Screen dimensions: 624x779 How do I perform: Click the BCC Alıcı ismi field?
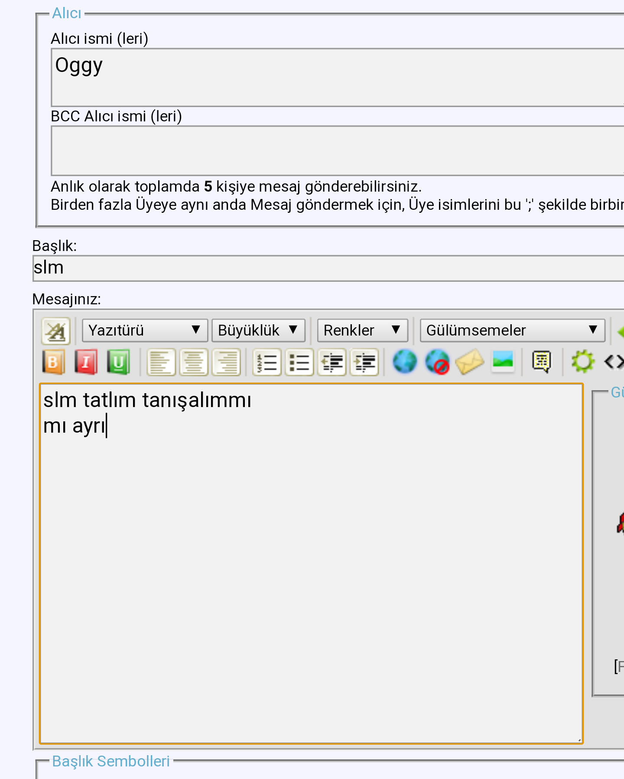point(338,151)
